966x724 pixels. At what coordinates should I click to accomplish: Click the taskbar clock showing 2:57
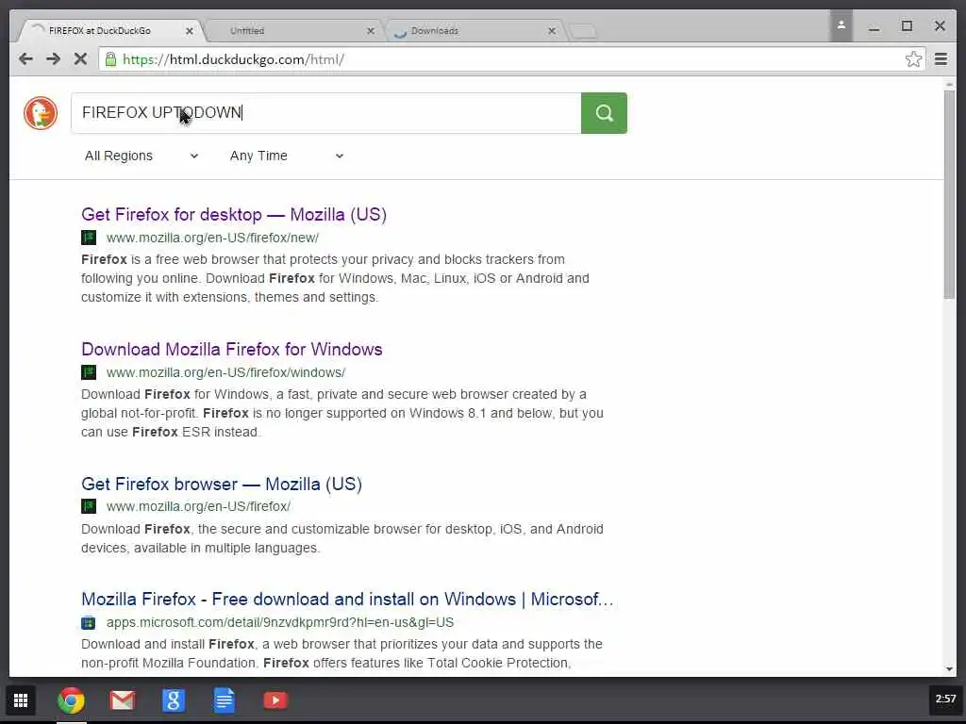pos(945,699)
